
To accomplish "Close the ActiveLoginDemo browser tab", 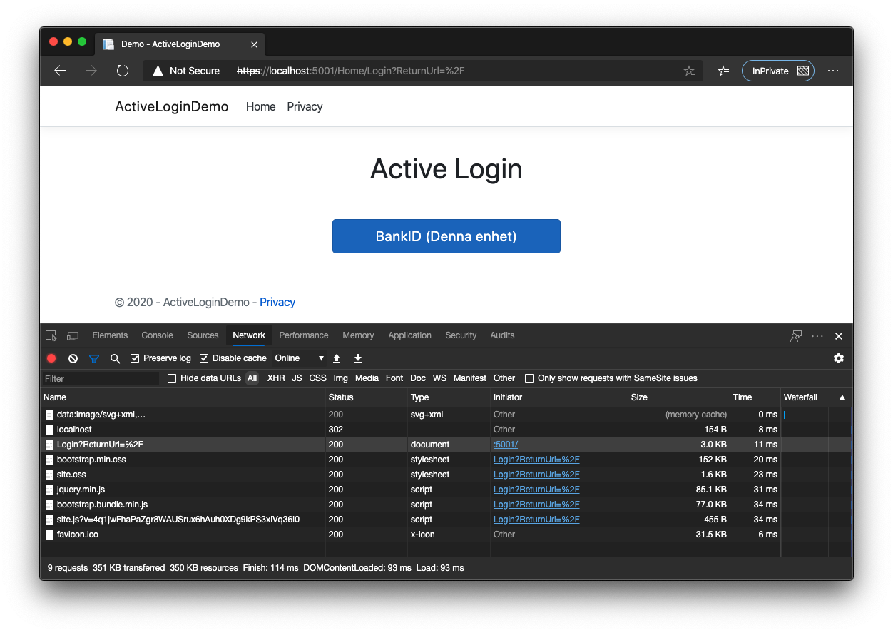I will 255,44.
